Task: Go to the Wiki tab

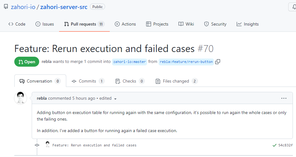Action: pos(186,24)
